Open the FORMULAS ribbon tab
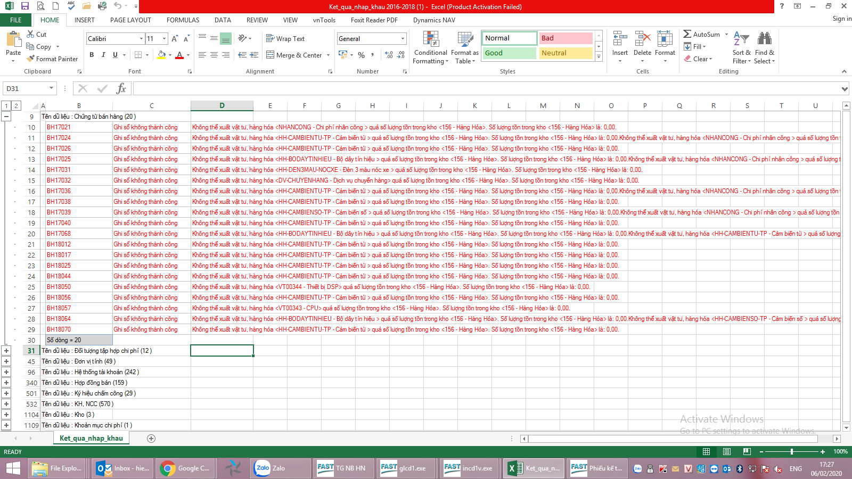Screen dimensions: 852x479 (x=183, y=20)
